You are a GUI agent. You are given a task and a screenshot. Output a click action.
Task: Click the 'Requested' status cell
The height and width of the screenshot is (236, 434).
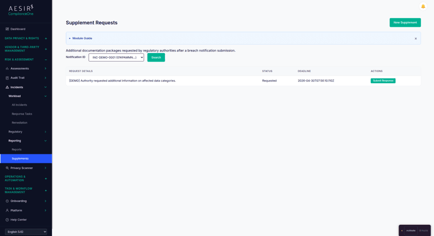click(x=269, y=81)
